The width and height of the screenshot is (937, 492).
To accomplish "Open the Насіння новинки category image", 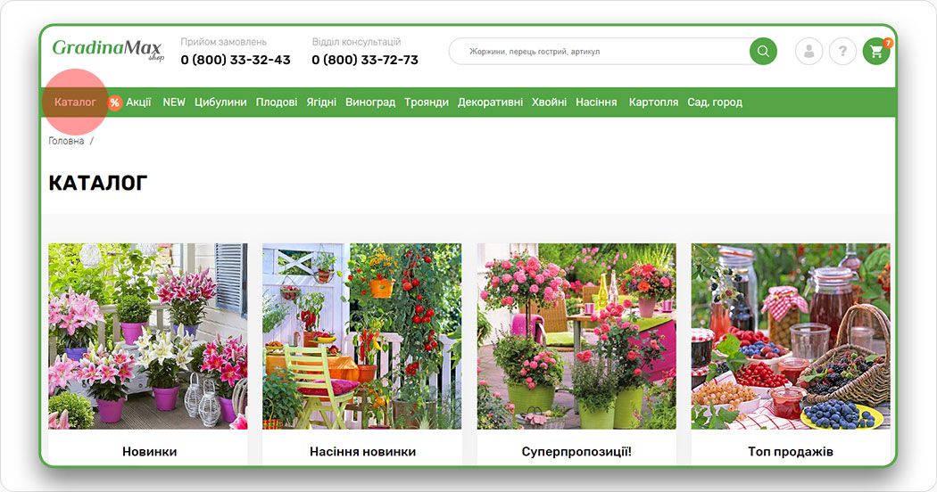I will coord(362,336).
